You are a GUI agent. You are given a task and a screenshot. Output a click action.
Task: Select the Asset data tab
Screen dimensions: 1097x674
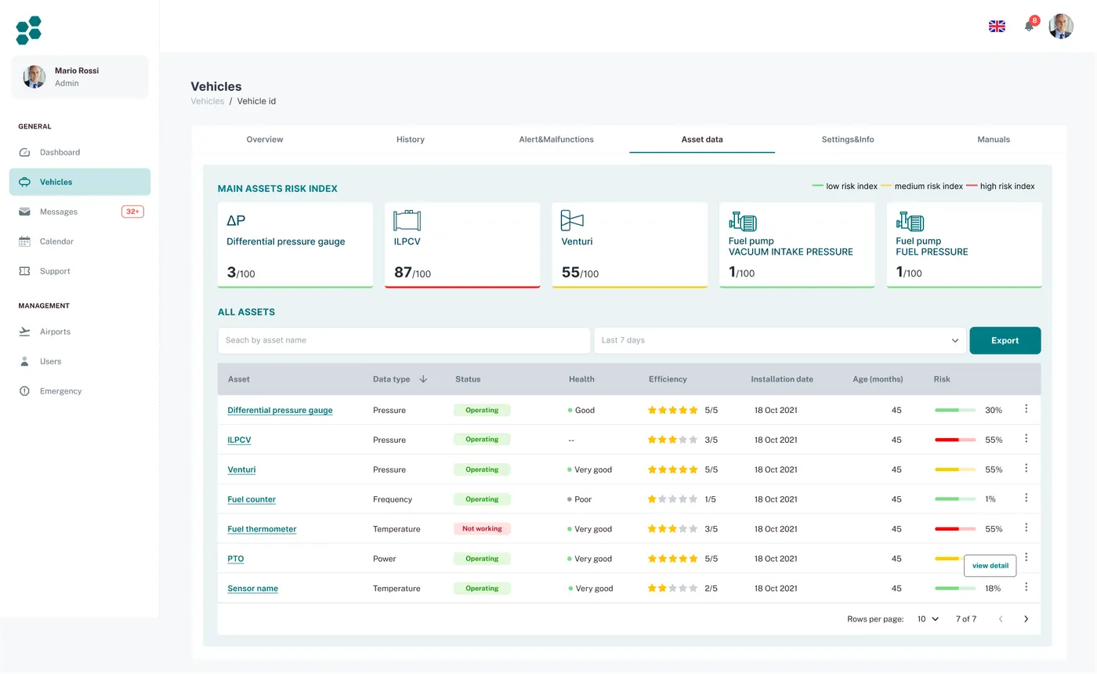702,140
